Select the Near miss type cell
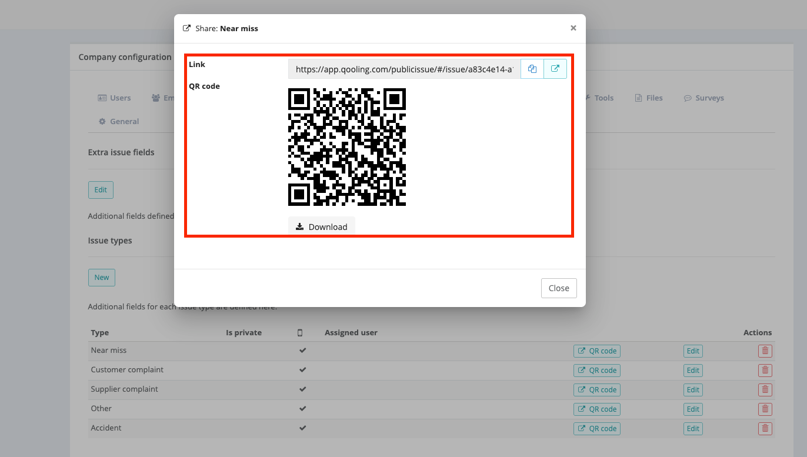807x457 pixels. [109, 350]
